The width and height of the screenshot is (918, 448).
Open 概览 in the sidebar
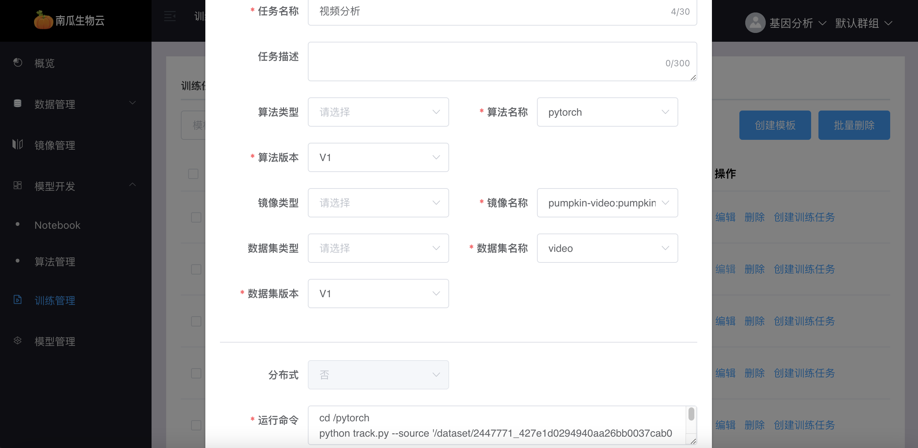(x=44, y=63)
